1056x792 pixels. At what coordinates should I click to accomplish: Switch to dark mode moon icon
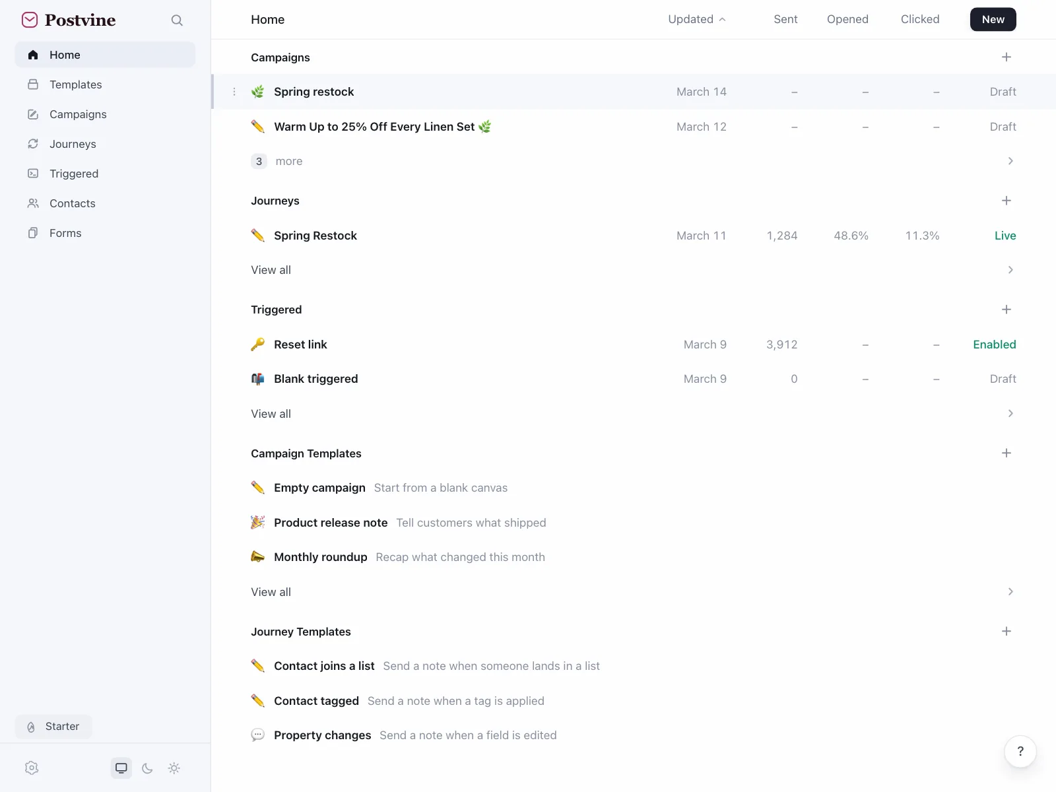tap(147, 768)
